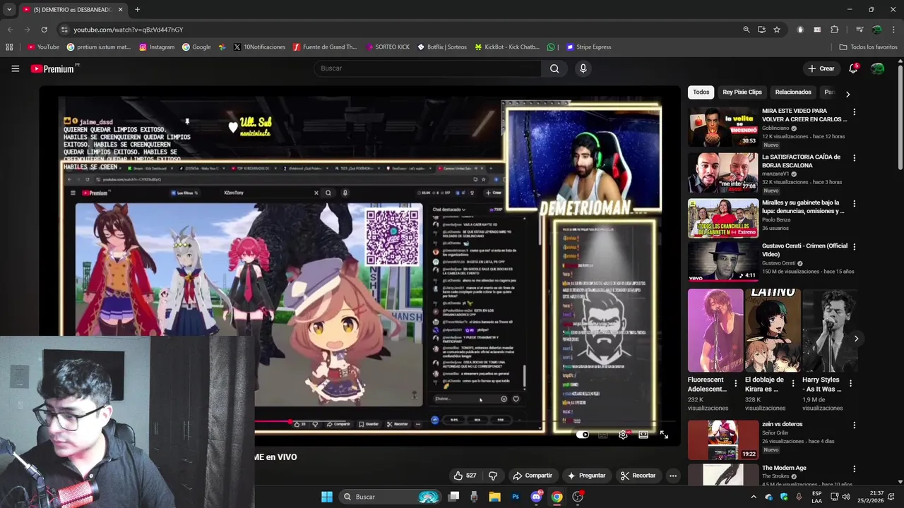The height and width of the screenshot is (508, 904).
Task: Open the Harry Styles short thumbnail
Action: pyautogui.click(x=830, y=330)
